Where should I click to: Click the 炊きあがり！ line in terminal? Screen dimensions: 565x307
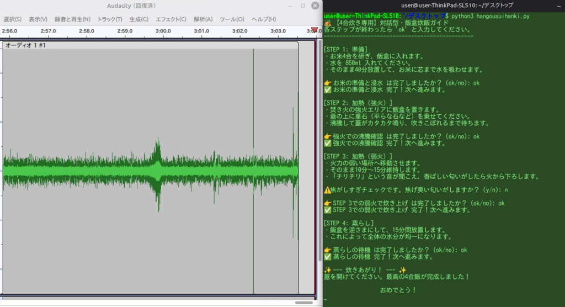tap(365, 270)
